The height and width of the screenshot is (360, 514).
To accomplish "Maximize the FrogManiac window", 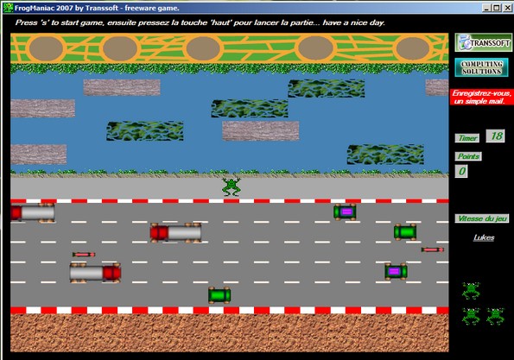I will click(497, 8).
